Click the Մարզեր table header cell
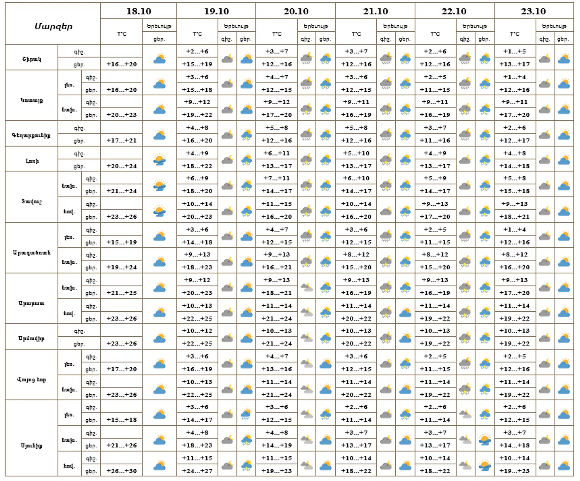580x481 pixels. tap(53, 27)
